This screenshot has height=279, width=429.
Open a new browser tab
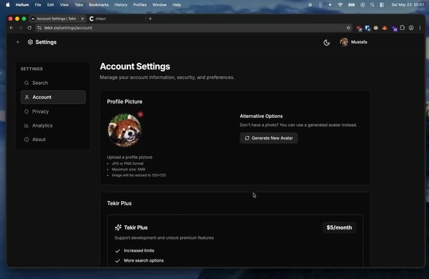150,19
